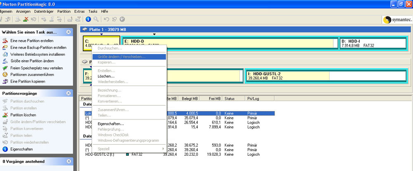The image size is (413, 171).
Task: Click the undo-last-change arrow toolbar icon
Action: tap(107, 19)
